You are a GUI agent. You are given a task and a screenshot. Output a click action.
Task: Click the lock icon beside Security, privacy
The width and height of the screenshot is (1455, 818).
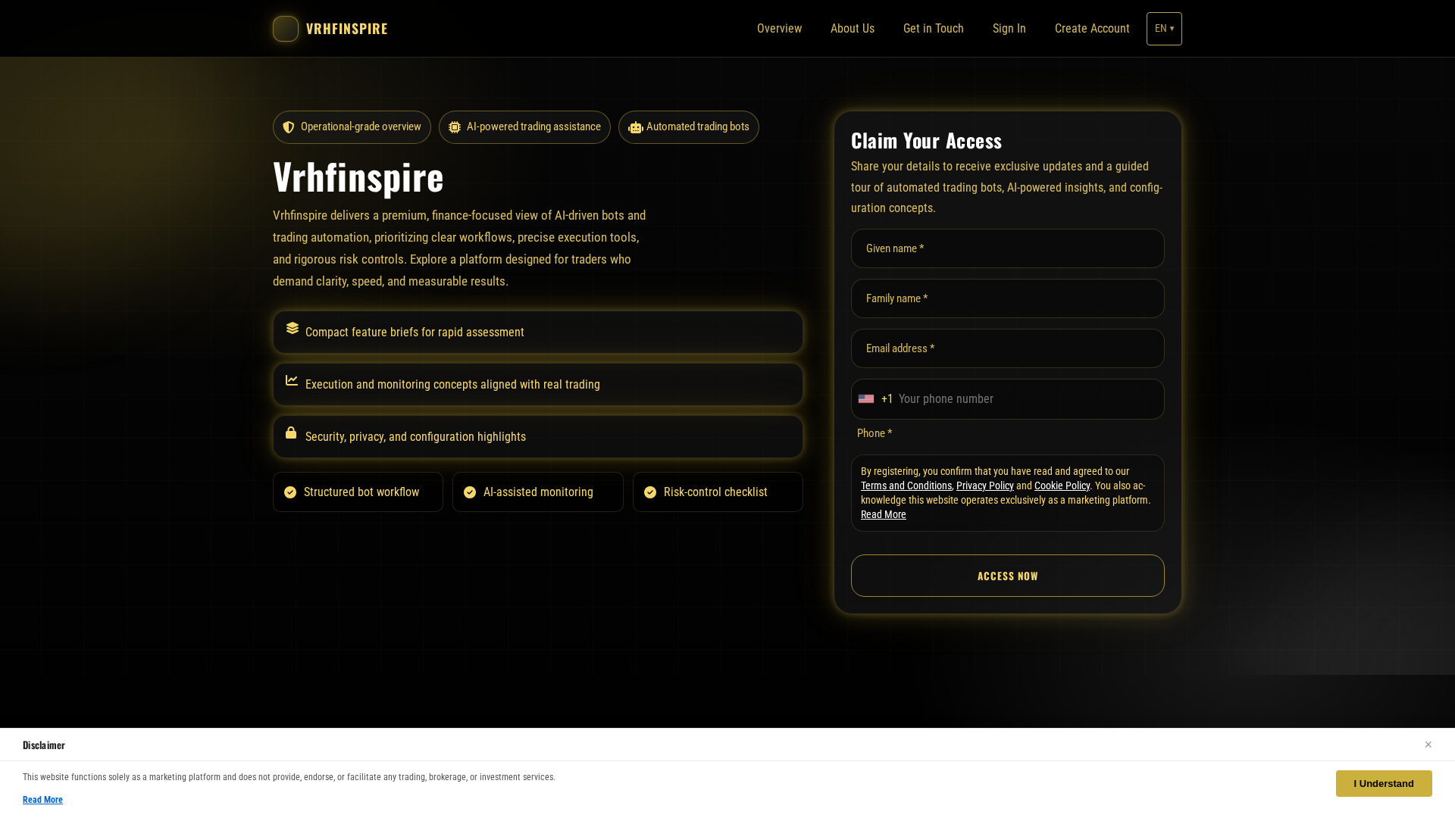291,432
